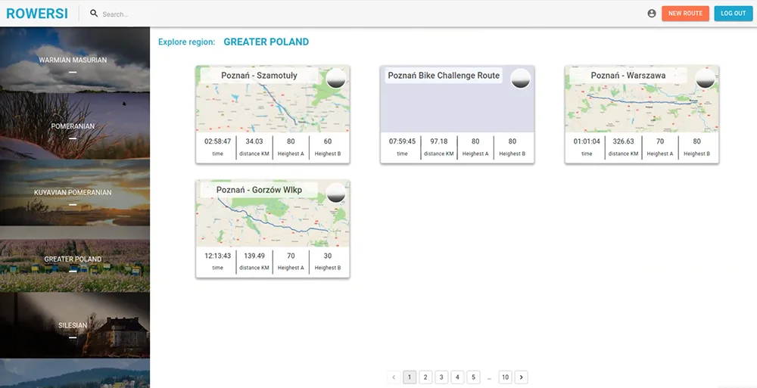Go to next page with right chevron
Image resolution: width=757 pixels, height=388 pixels.
tap(521, 377)
